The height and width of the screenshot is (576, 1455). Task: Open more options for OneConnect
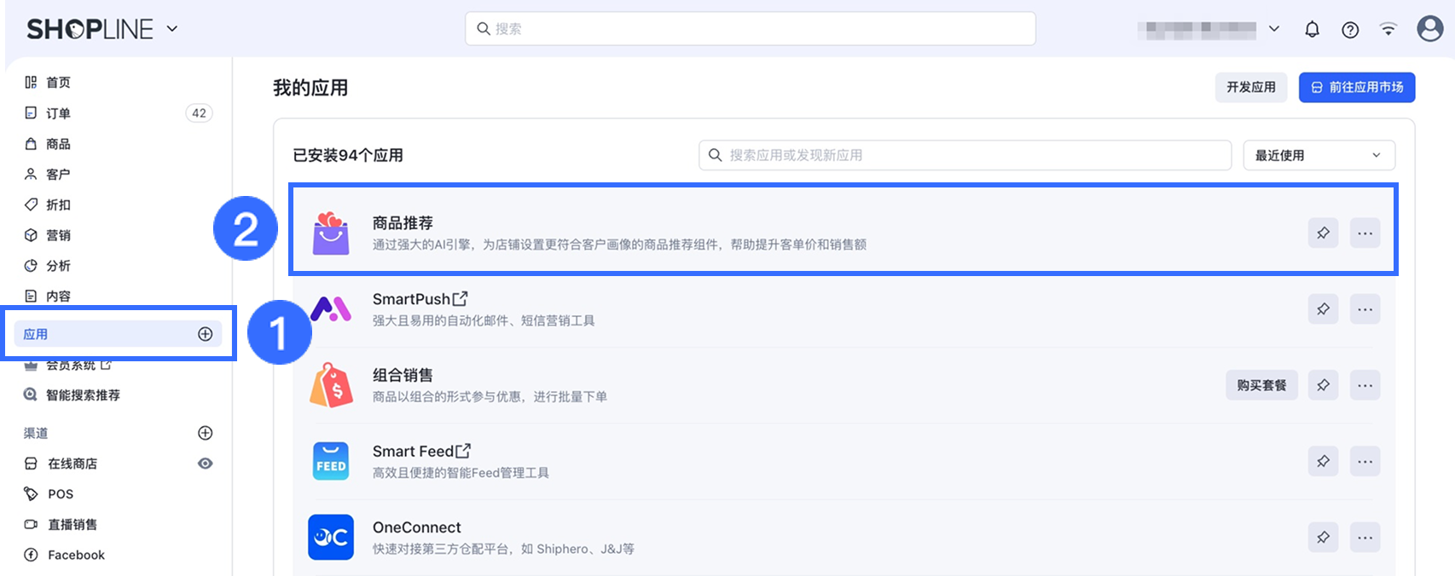coord(1365,537)
